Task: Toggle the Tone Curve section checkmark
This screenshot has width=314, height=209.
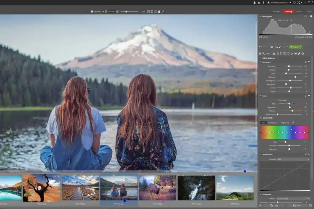Action: [306, 155]
